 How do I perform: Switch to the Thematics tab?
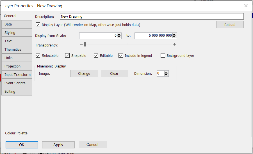tap(17, 50)
